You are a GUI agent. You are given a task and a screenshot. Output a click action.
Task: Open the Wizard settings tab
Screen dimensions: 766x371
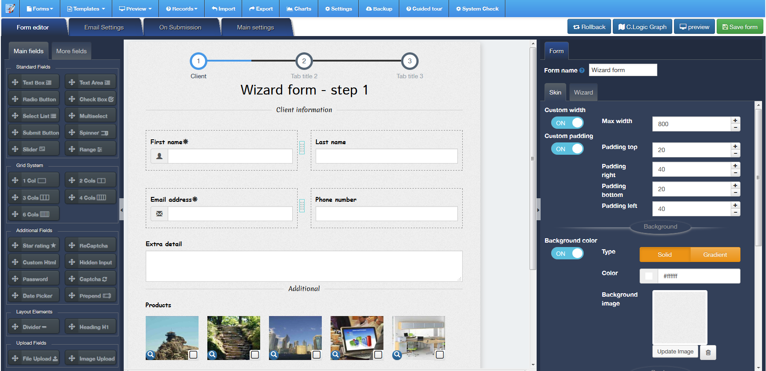coord(583,92)
